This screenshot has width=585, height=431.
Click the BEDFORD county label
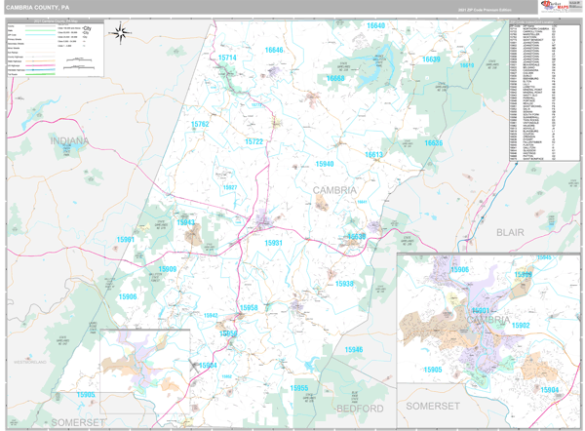pyautogui.click(x=360, y=409)
